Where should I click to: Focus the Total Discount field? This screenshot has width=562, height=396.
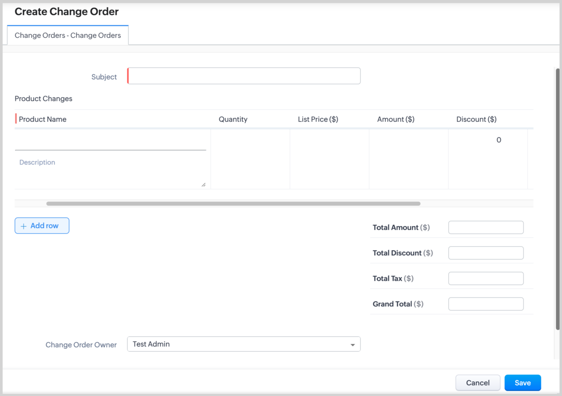coord(486,253)
